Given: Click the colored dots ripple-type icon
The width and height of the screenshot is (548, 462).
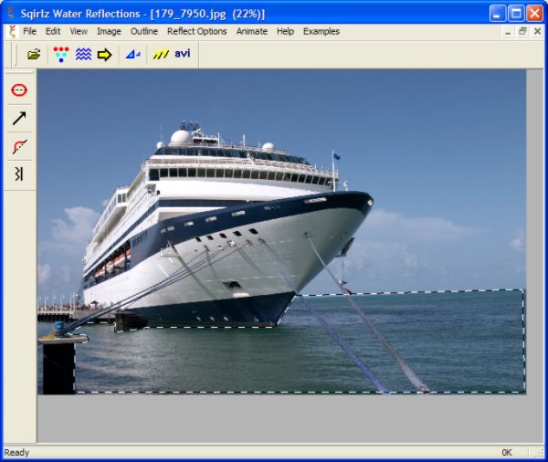Looking at the screenshot, I should pyautogui.click(x=61, y=54).
